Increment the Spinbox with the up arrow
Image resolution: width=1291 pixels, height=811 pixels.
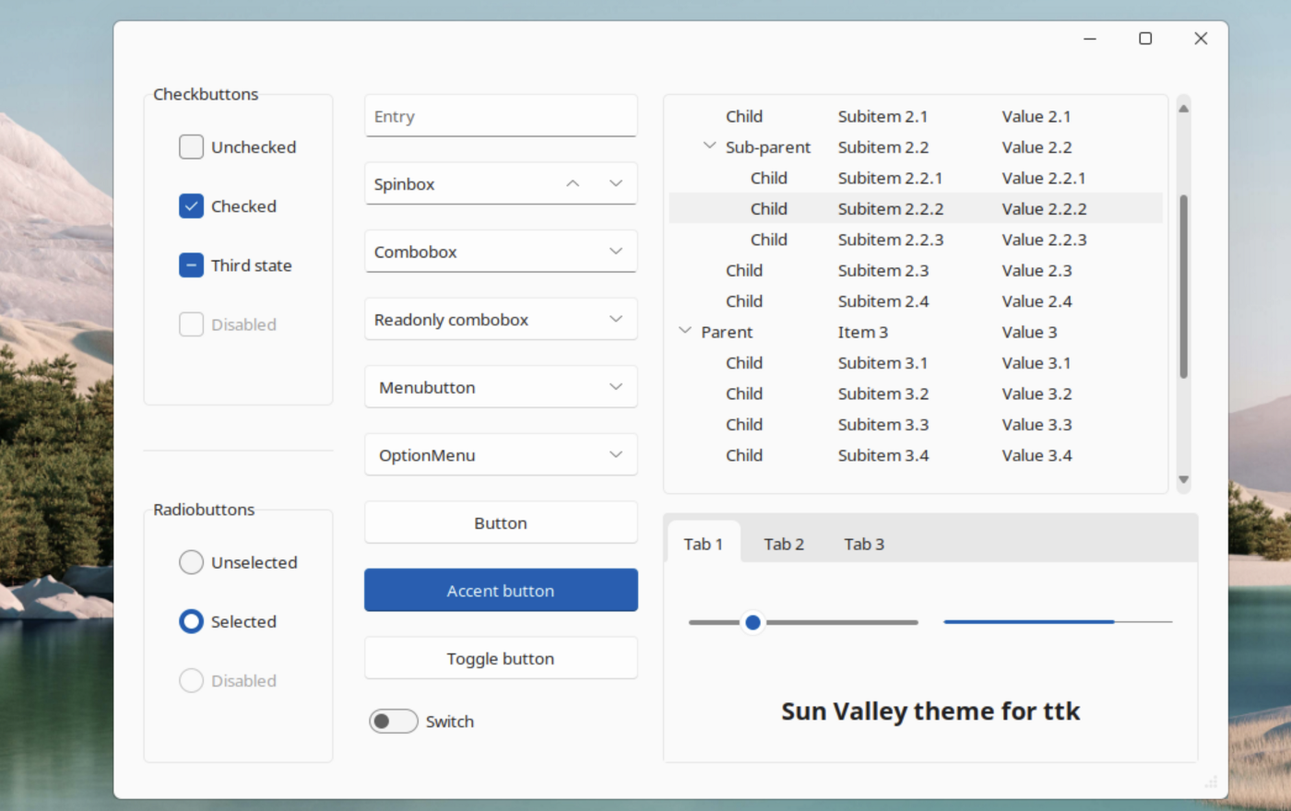pyautogui.click(x=573, y=183)
